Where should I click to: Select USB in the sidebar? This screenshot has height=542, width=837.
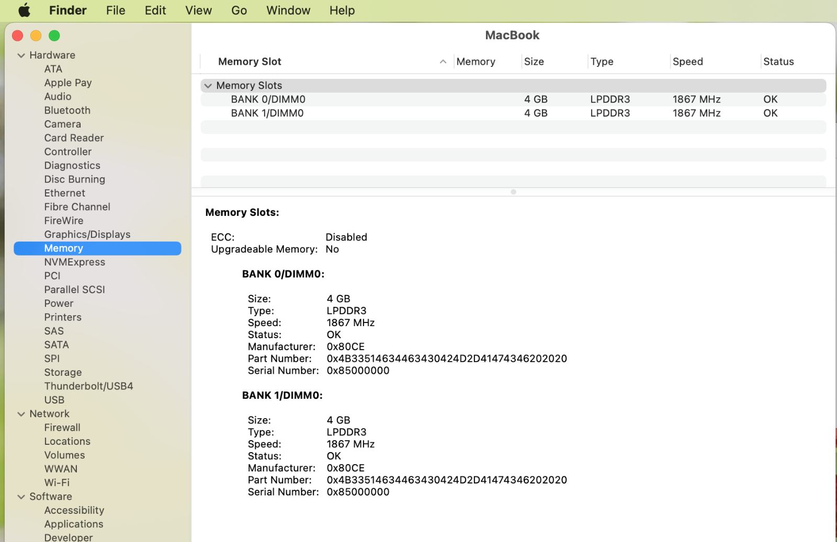coord(54,400)
